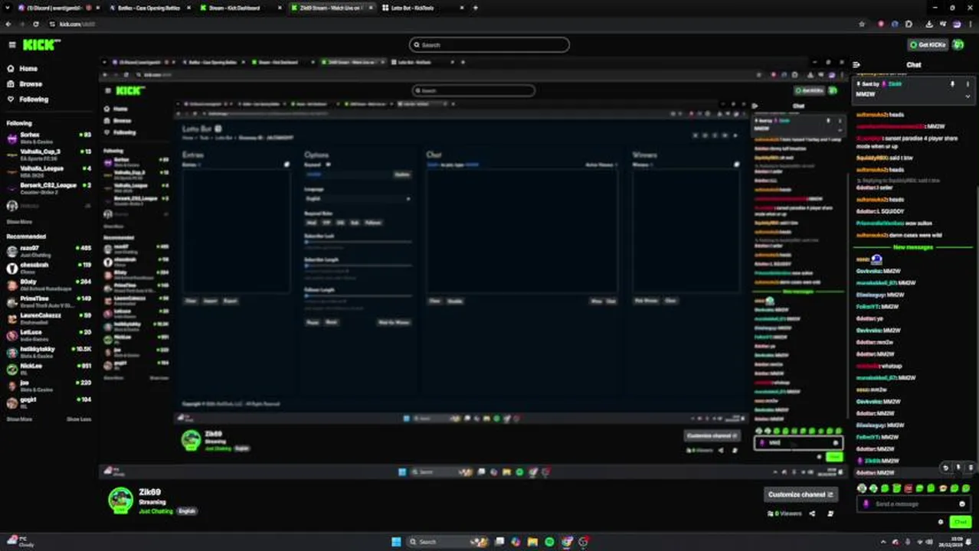979x551 pixels.
Task: Open followed channel Valhalla_League
Action: (47, 171)
